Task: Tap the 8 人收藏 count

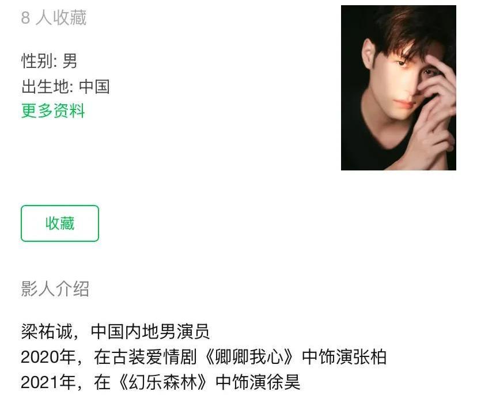Action: 54,18
